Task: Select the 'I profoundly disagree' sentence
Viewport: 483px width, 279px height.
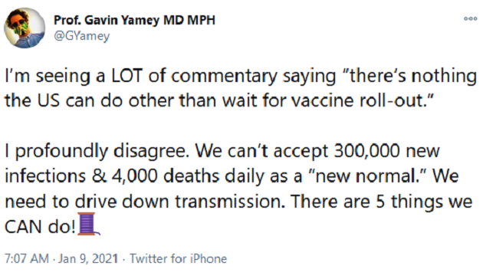Action: (x=97, y=152)
